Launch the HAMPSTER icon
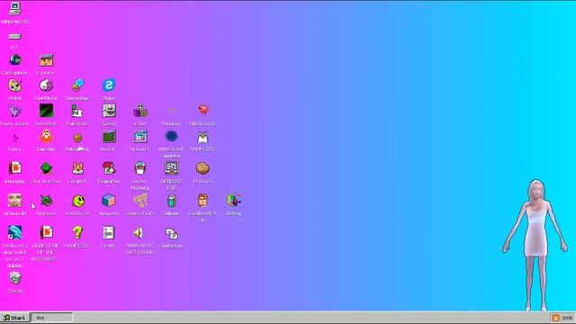 (202, 138)
